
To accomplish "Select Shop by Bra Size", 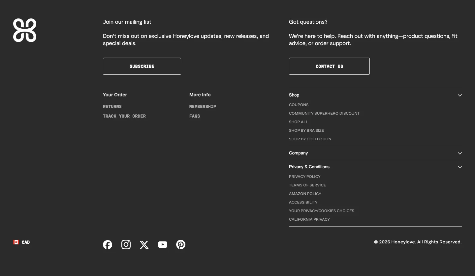I will point(306,130).
